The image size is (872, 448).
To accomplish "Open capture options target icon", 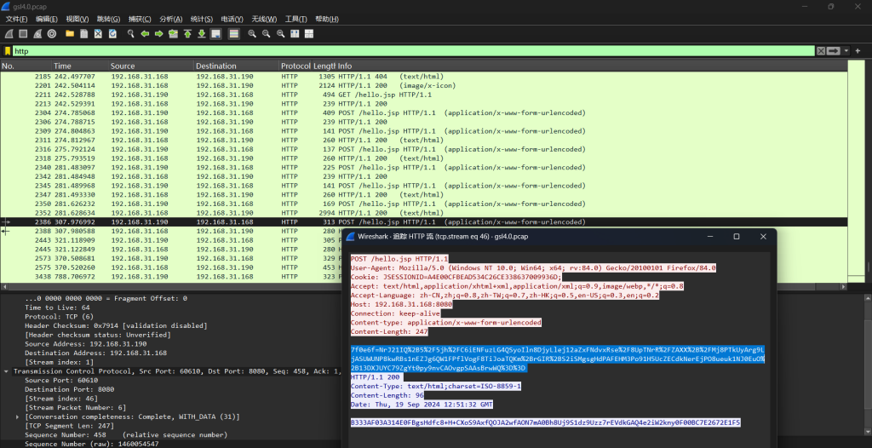I will click(x=53, y=34).
